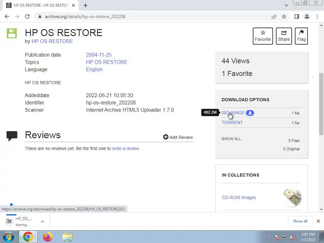The width and height of the screenshot is (324, 243).
Task: Click the browser back arrow
Action: click(x=7, y=16)
